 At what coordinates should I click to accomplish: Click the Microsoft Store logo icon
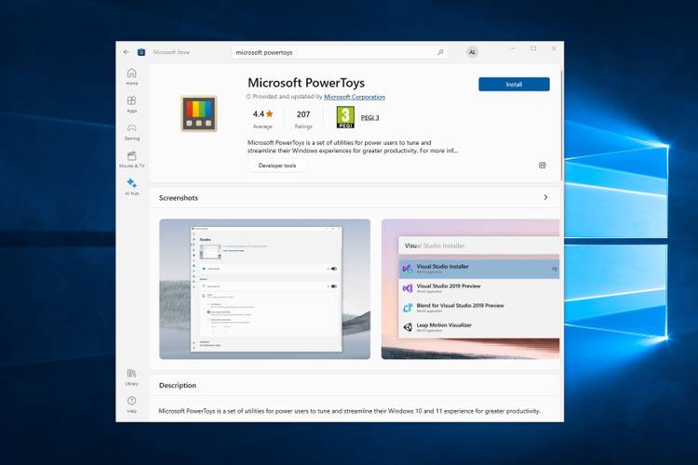[x=141, y=52]
